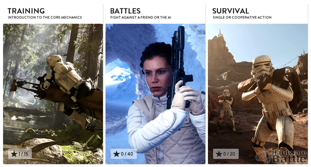Click the star icon on Training card

point(14,154)
